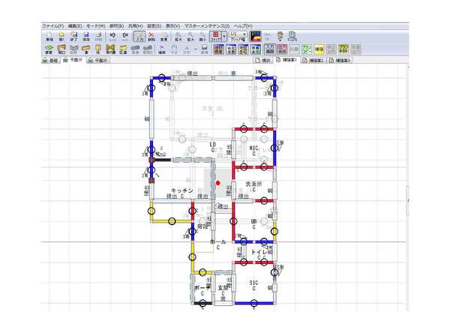Select the 柱 (column) tool icon

tap(98, 49)
